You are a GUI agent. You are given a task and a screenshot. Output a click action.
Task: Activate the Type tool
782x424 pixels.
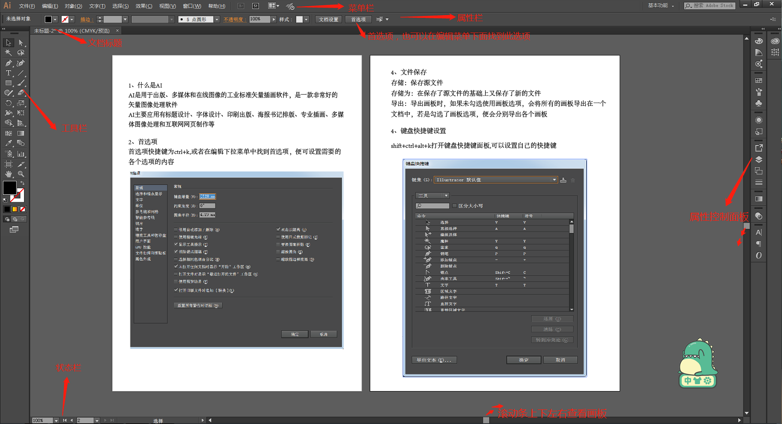(x=8, y=73)
